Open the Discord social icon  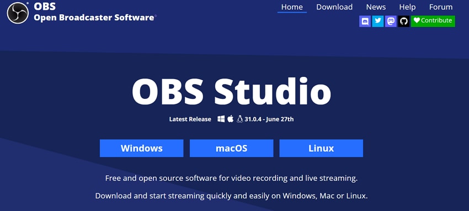click(365, 21)
